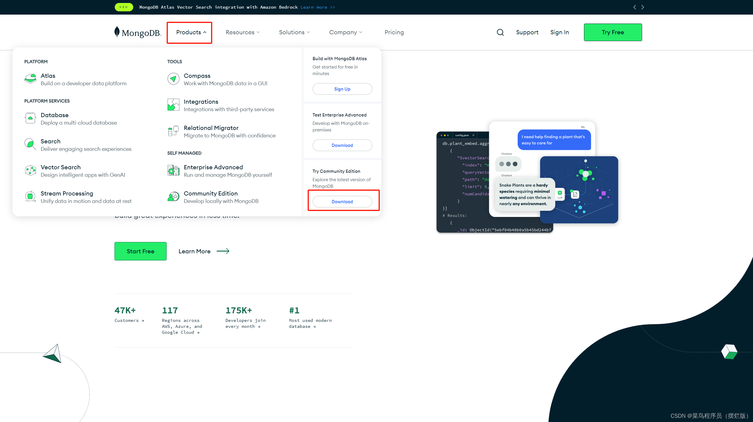Image resolution: width=753 pixels, height=422 pixels.
Task: Open the search magnifier in the header
Action: [x=500, y=32]
